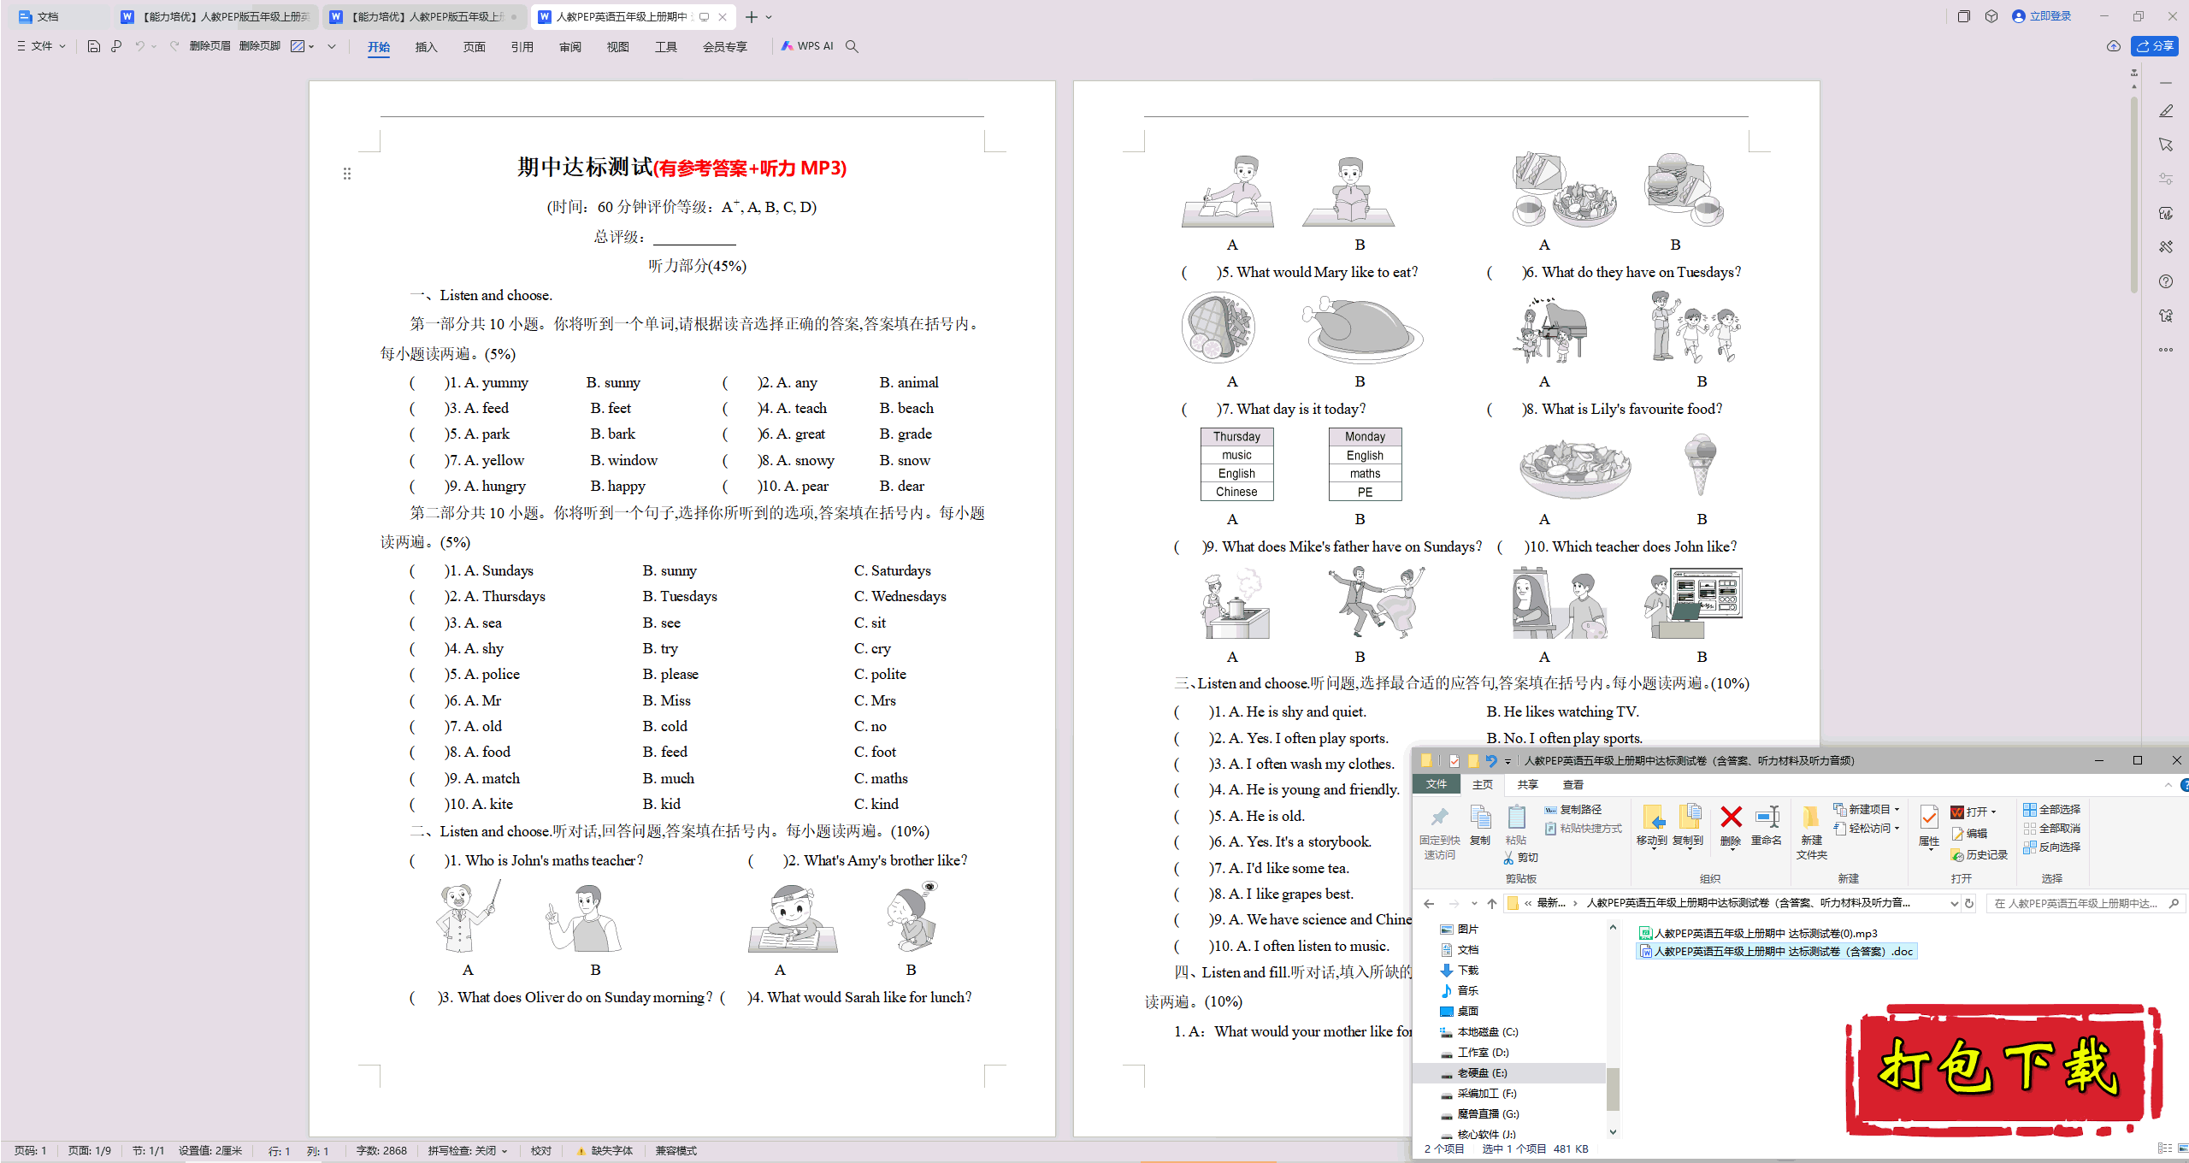Expand the quick toolbar customize chevron
This screenshot has width=2189, height=1163.
tap(332, 46)
